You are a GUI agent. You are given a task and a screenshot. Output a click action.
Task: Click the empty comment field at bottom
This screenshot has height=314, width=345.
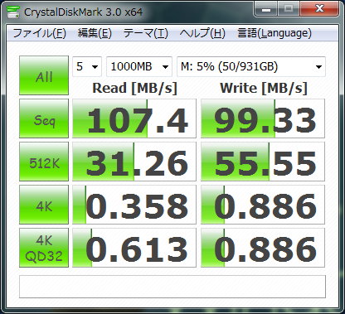[172, 287]
